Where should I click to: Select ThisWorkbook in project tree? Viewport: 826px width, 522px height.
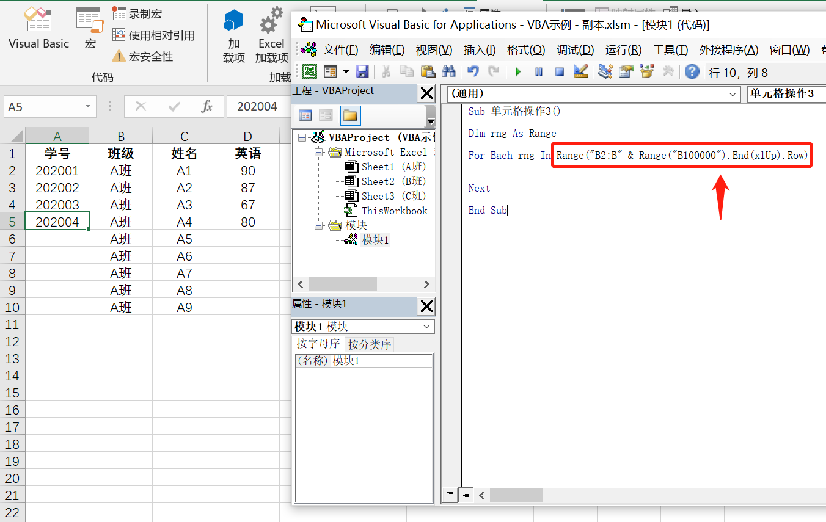coord(386,211)
